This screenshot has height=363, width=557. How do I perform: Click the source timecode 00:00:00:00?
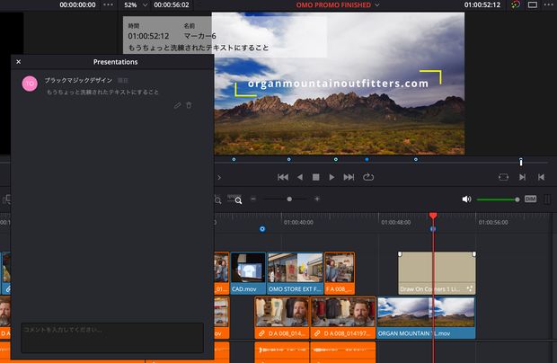[77, 5]
